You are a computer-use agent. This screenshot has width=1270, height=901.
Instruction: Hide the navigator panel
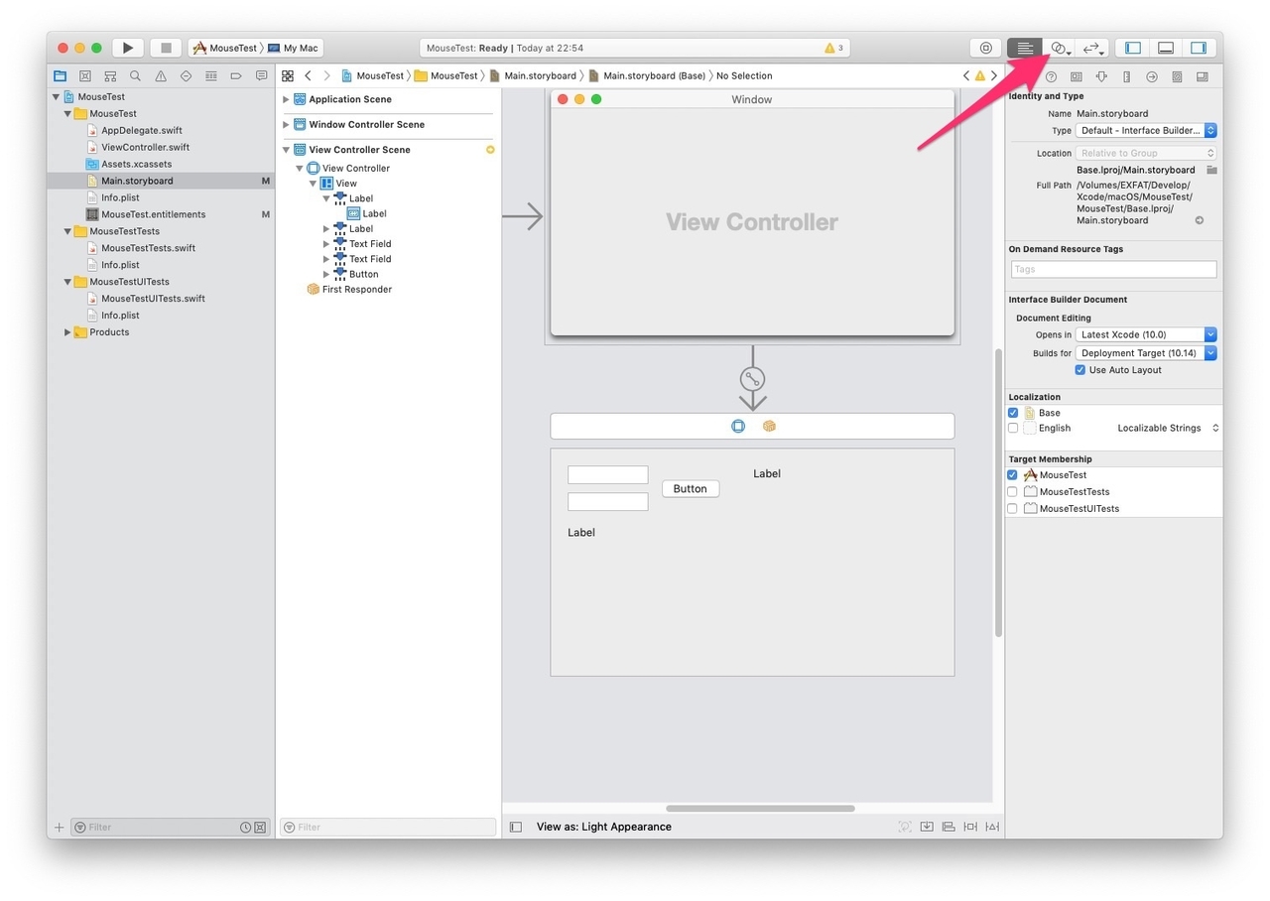pos(1132,48)
